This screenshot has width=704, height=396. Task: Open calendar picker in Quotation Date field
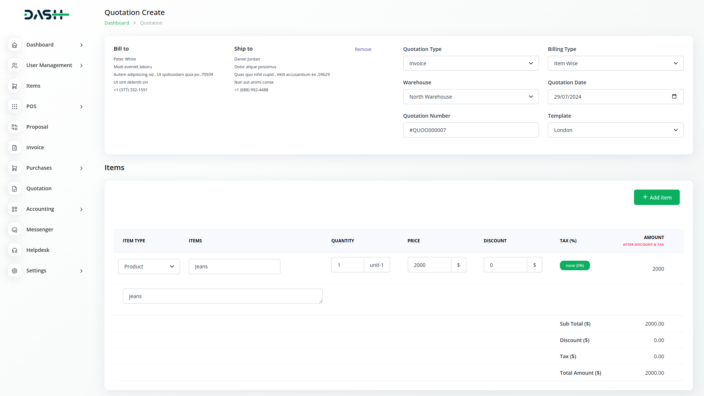674,96
